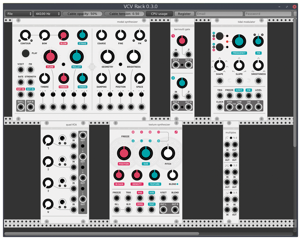Click the BI output jack on tidal modulator

click(x=258, y=107)
